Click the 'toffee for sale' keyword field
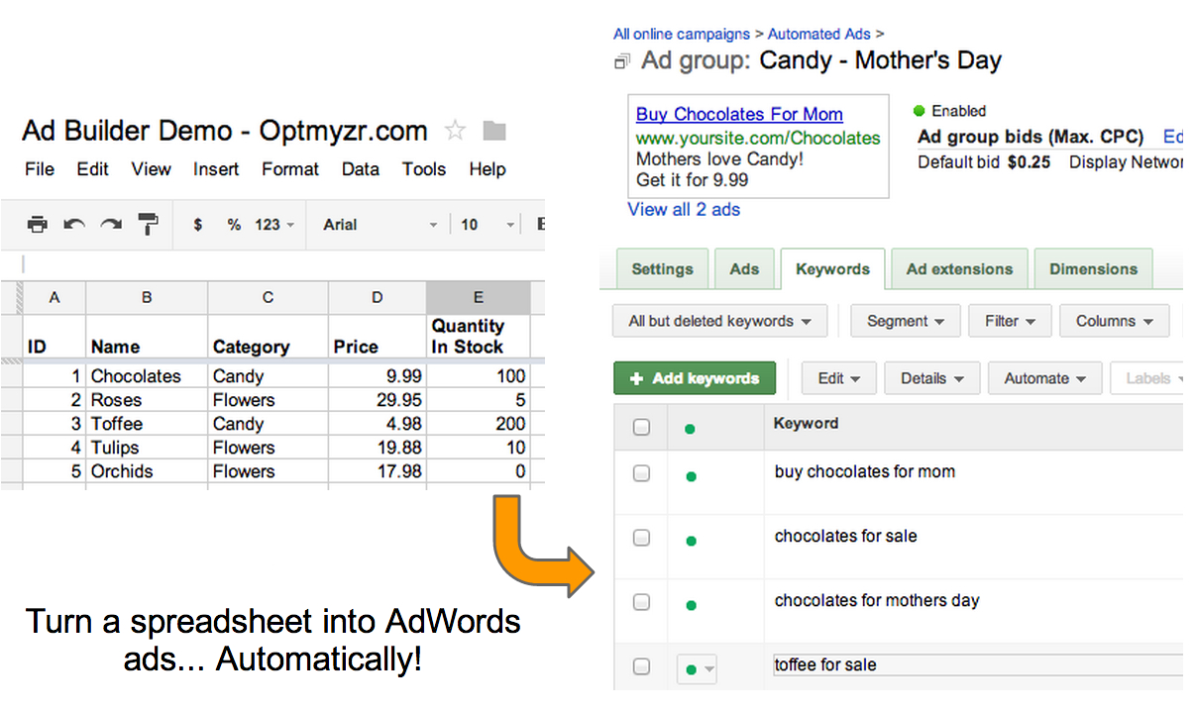The width and height of the screenshot is (1195, 712). pos(976,665)
